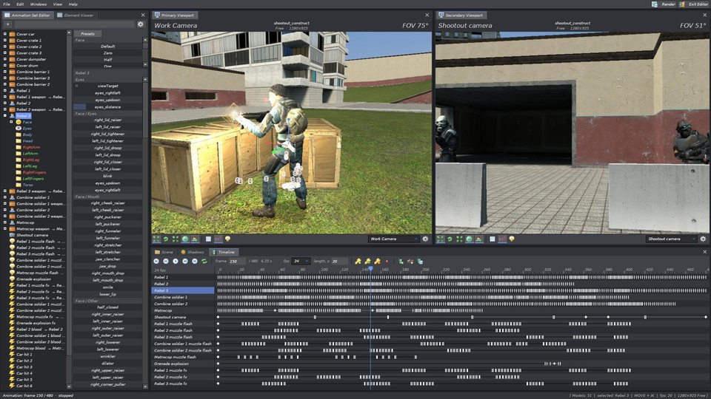The width and height of the screenshot is (711, 399).
Task: Click the rightmost copy icon in timeline toolbar
Action: [420, 262]
